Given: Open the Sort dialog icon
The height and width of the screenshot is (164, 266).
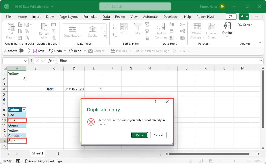Looking at the screenshot, I should click(124, 28).
